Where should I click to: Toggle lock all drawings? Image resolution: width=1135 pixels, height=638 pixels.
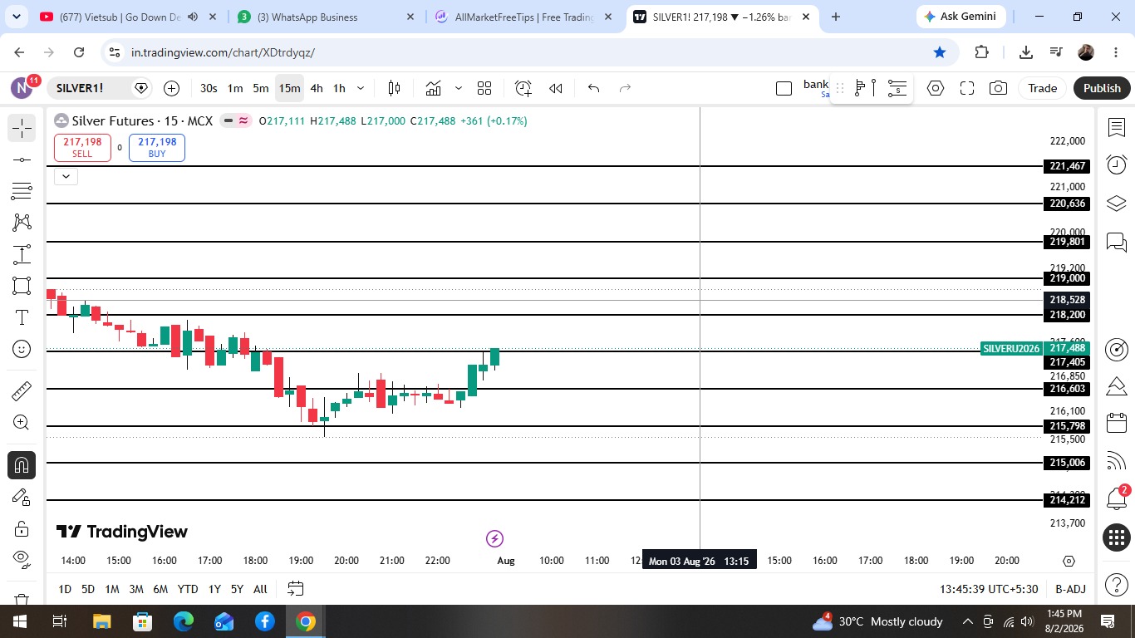tap(22, 528)
